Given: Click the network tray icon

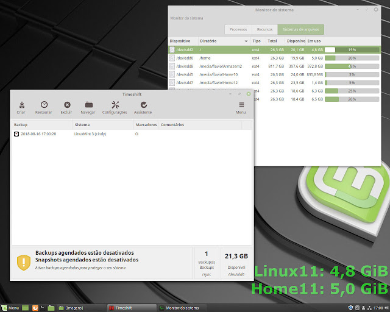Looking at the screenshot, I should coord(369,308).
